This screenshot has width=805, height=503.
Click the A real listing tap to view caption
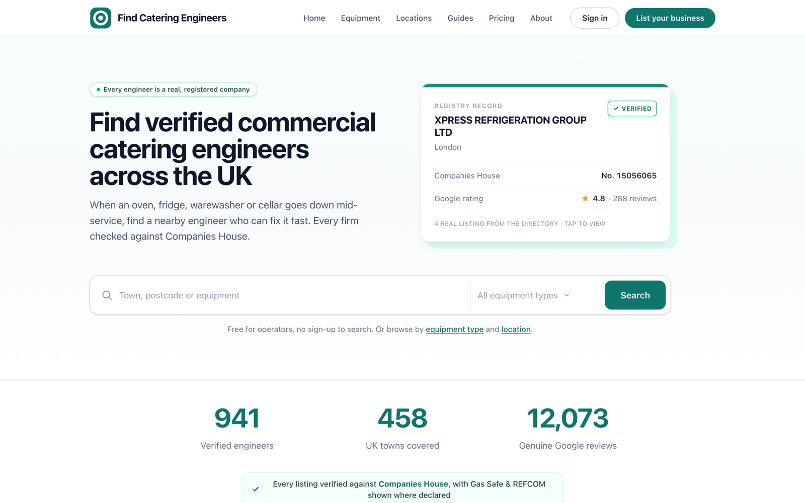[520, 224]
